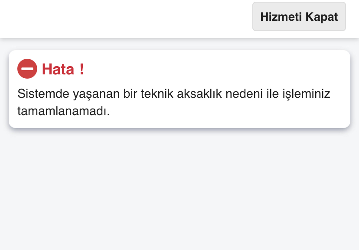Click the word 'yaşanan' in the error message
Viewport: 359px width, 250px height.
pyautogui.click(x=96, y=94)
